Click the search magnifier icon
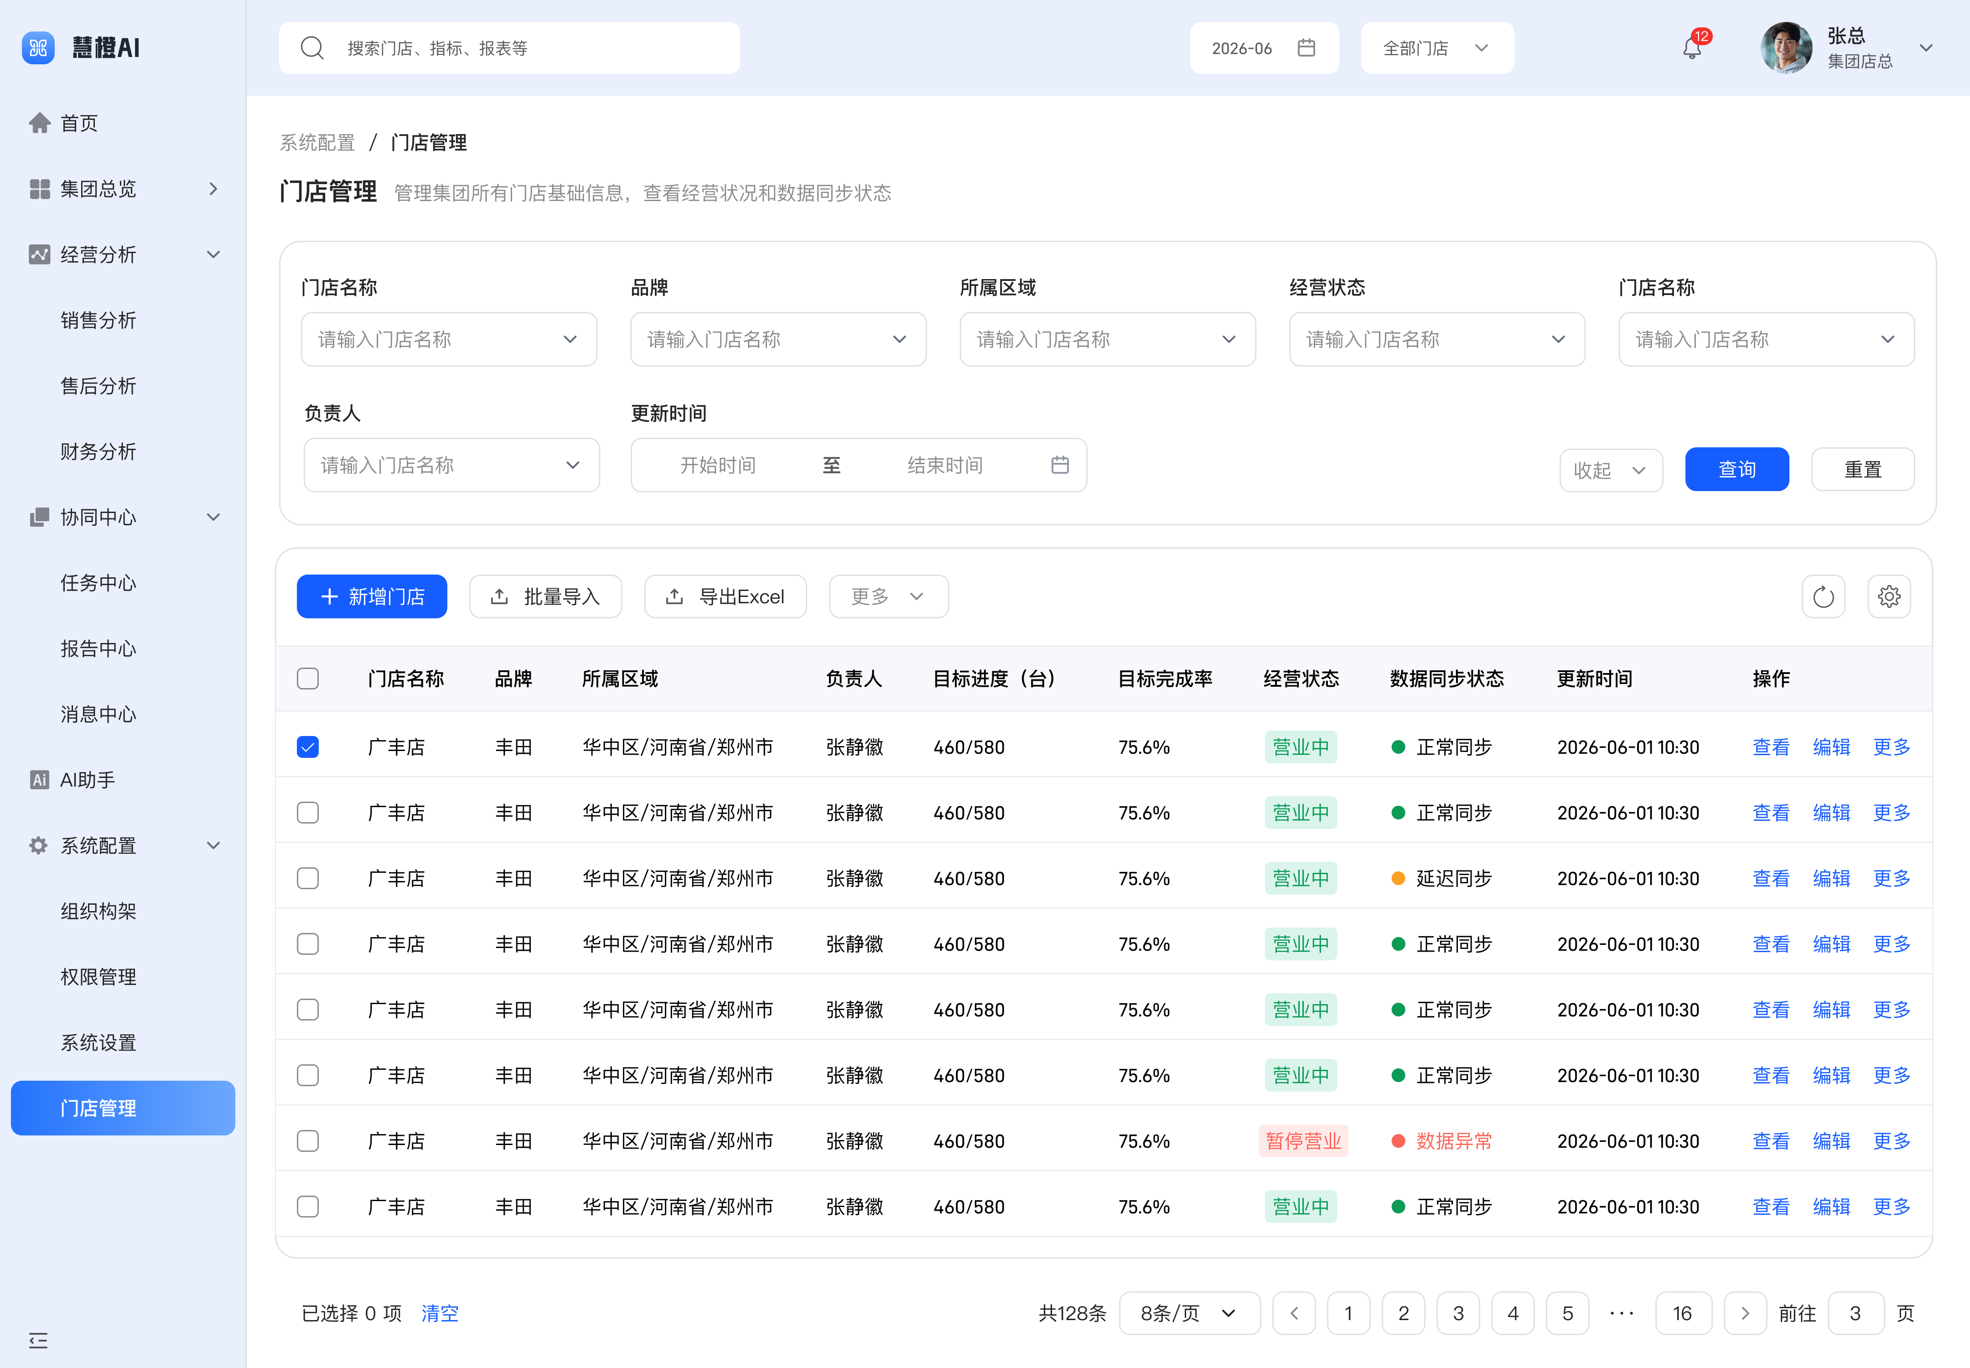The width and height of the screenshot is (1970, 1368). tap(312, 48)
